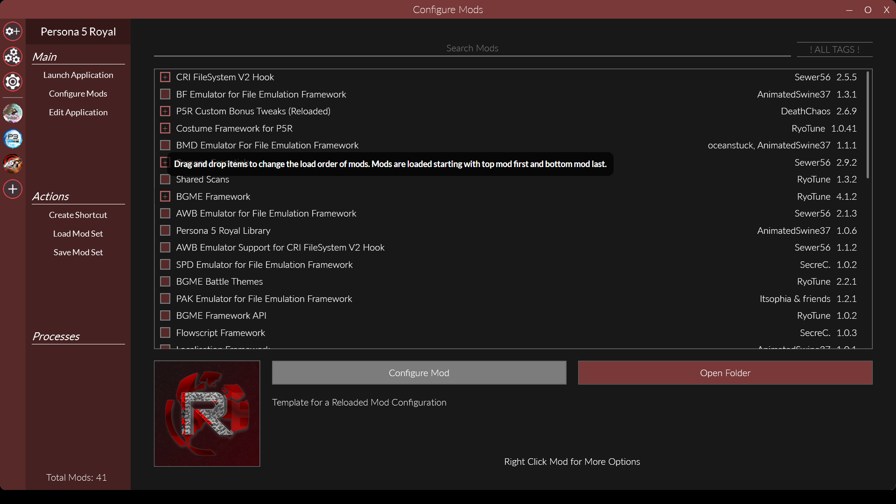This screenshot has height=504, width=896.
Task: Toggle Shared Scans checkbox
Action: [x=165, y=179]
